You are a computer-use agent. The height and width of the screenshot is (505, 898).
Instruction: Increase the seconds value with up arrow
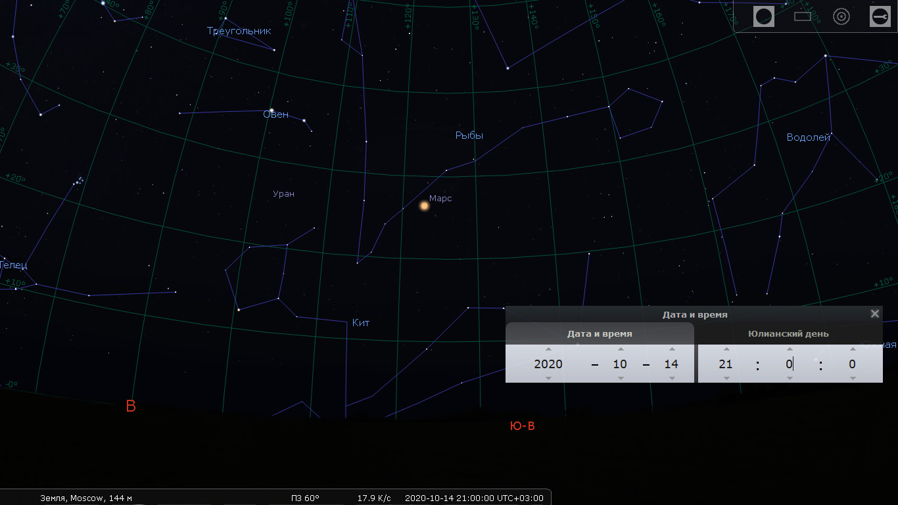pos(853,349)
